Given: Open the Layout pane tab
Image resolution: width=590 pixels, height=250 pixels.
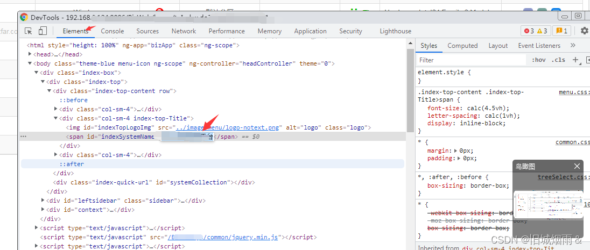Looking at the screenshot, I should click(498, 46).
